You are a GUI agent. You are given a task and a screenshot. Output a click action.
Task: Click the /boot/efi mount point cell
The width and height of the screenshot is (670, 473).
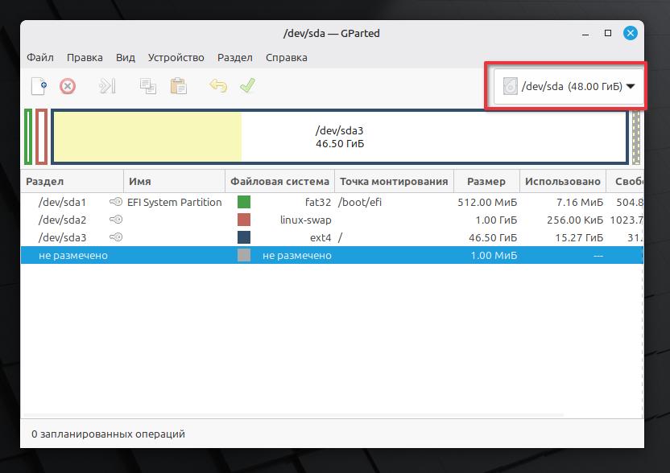tap(360, 203)
